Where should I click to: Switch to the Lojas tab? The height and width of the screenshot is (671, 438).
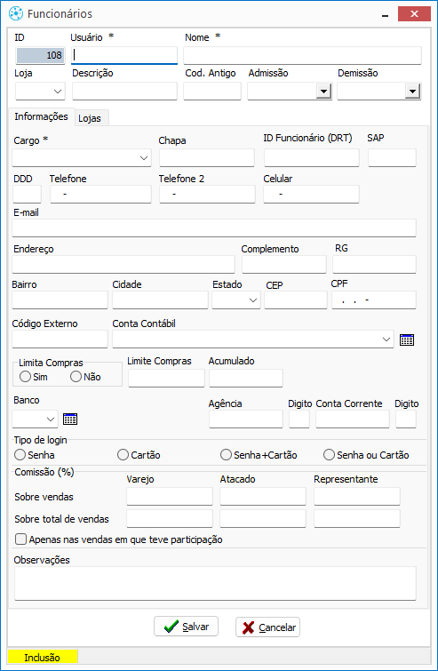tap(92, 118)
